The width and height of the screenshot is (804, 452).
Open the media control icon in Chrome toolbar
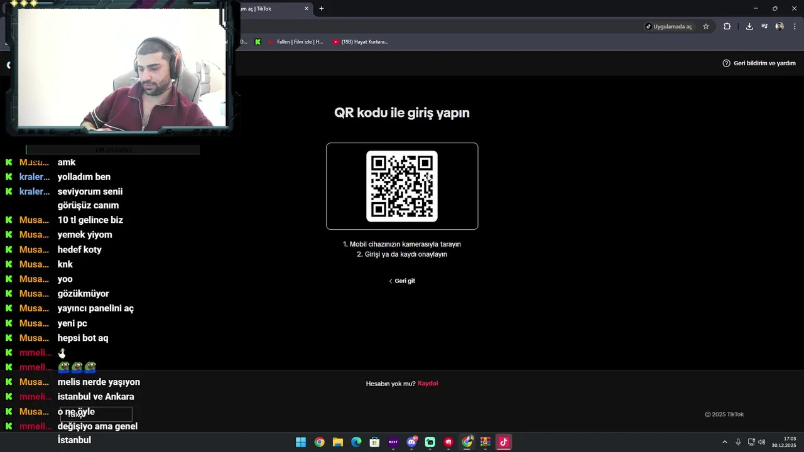pos(764,26)
